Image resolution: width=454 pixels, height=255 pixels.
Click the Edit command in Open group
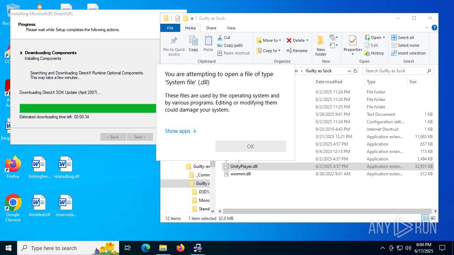(371, 45)
